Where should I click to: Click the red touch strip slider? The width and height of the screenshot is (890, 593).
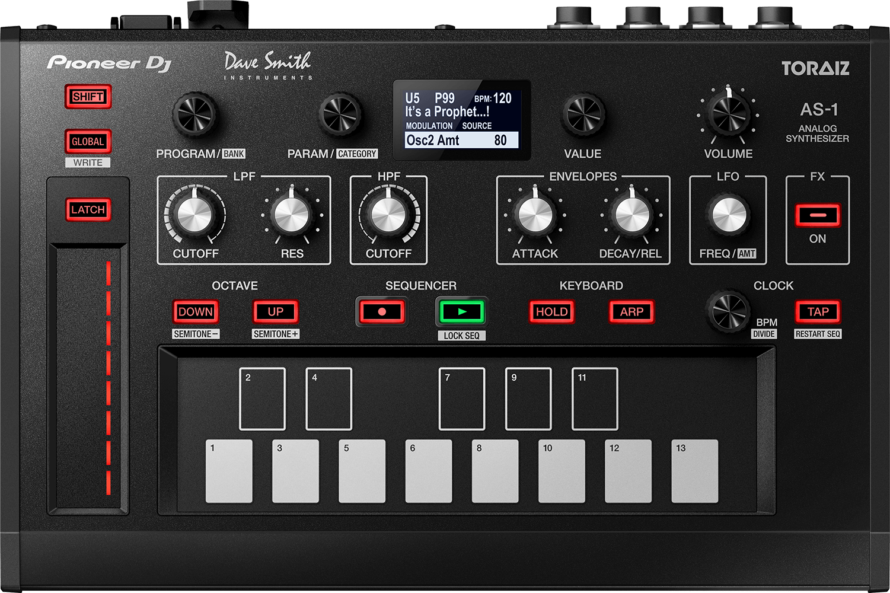pos(109,378)
